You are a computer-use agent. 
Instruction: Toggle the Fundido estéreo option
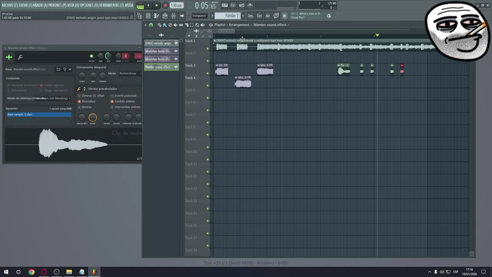pyautogui.click(x=123, y=102)
